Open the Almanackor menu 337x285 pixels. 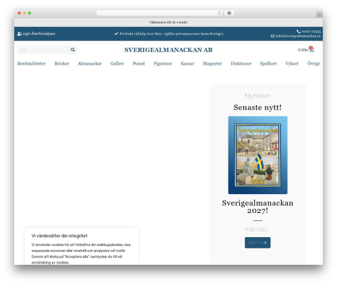pyautogui.click(x=90, y=63)
